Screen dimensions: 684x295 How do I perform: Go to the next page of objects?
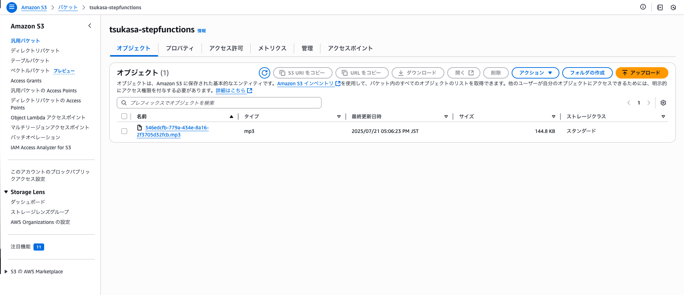click(x=649, y=103)
